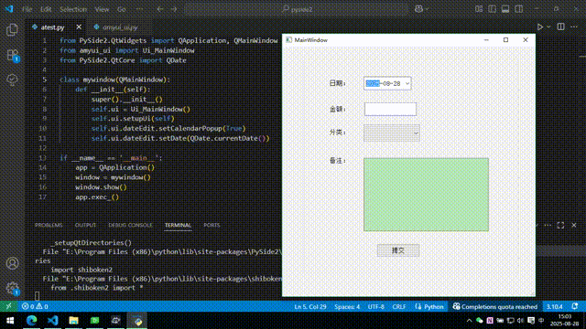Open the VS Code logo menu
Screen dimensions: 586x329
[9, 9]
